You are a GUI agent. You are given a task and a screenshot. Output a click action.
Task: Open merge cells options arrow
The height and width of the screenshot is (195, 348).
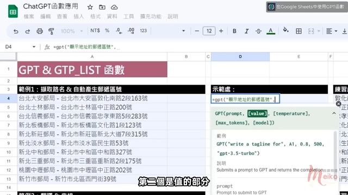(319, 31)
